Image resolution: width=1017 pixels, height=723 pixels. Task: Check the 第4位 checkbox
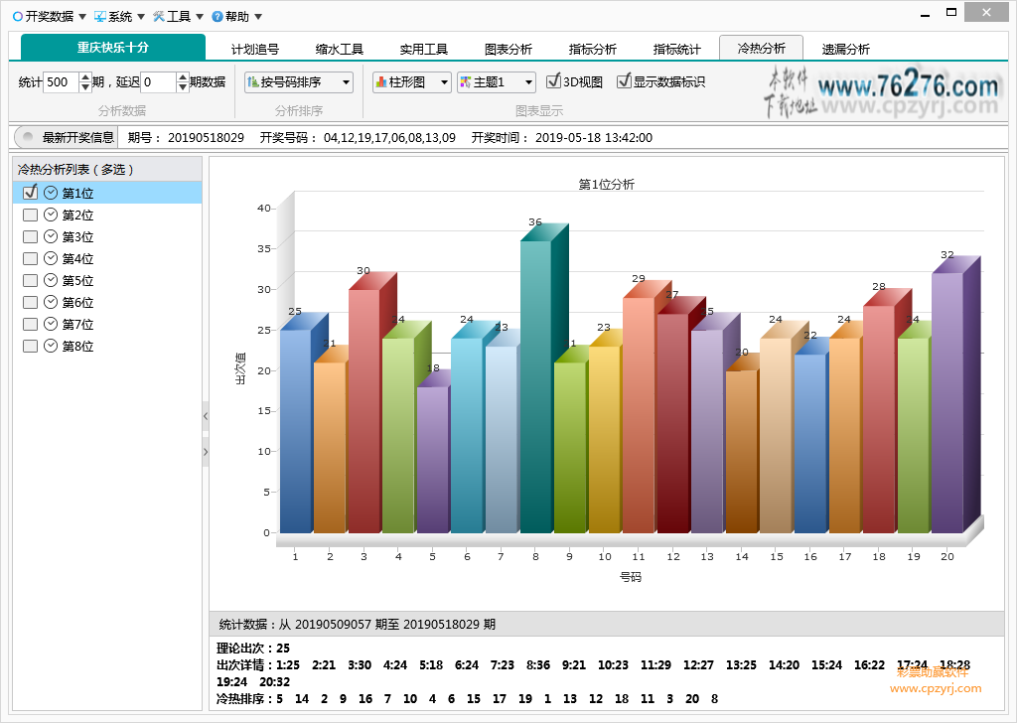click(x=30, y=259)
